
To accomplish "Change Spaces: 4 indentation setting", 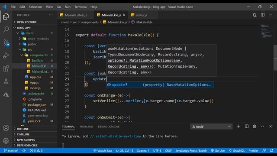I will click(143, 150).
